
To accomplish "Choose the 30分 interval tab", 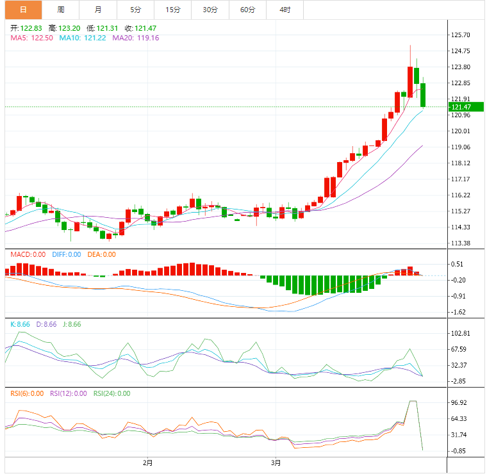I will click(x=210, y=10).
